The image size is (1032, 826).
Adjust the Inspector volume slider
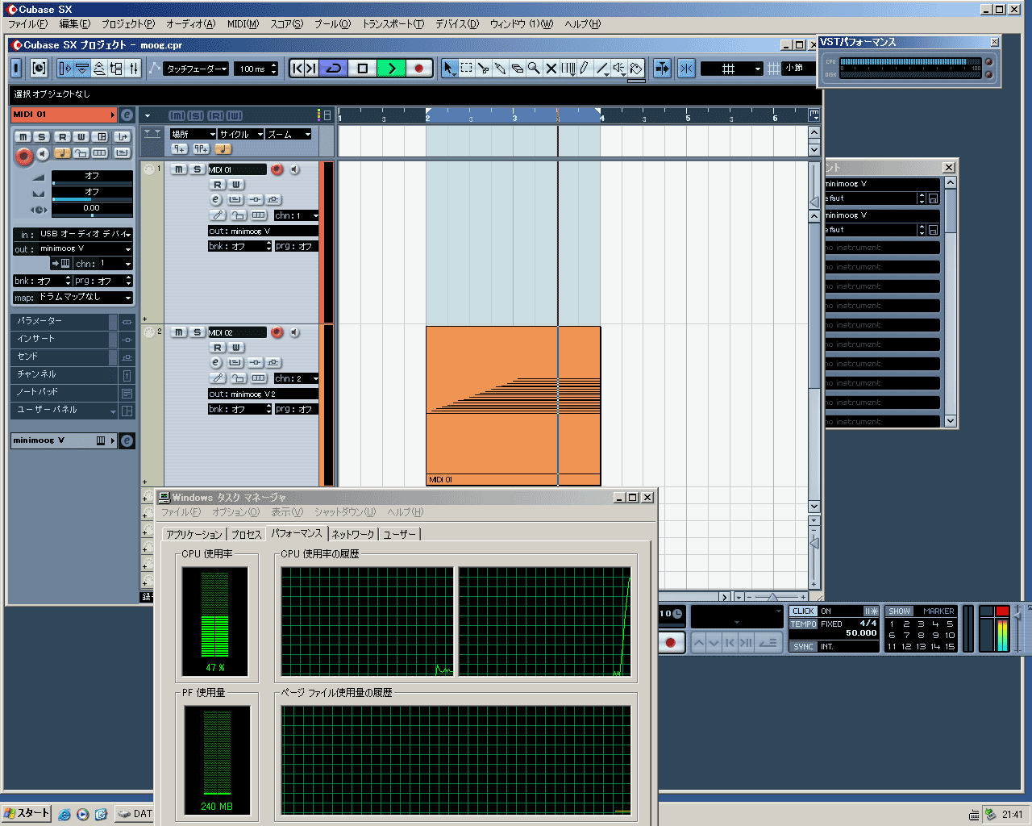pos(92,184)
